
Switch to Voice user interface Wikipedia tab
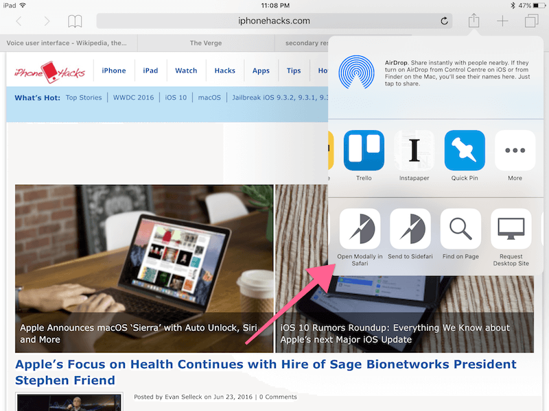coord(67,43)
